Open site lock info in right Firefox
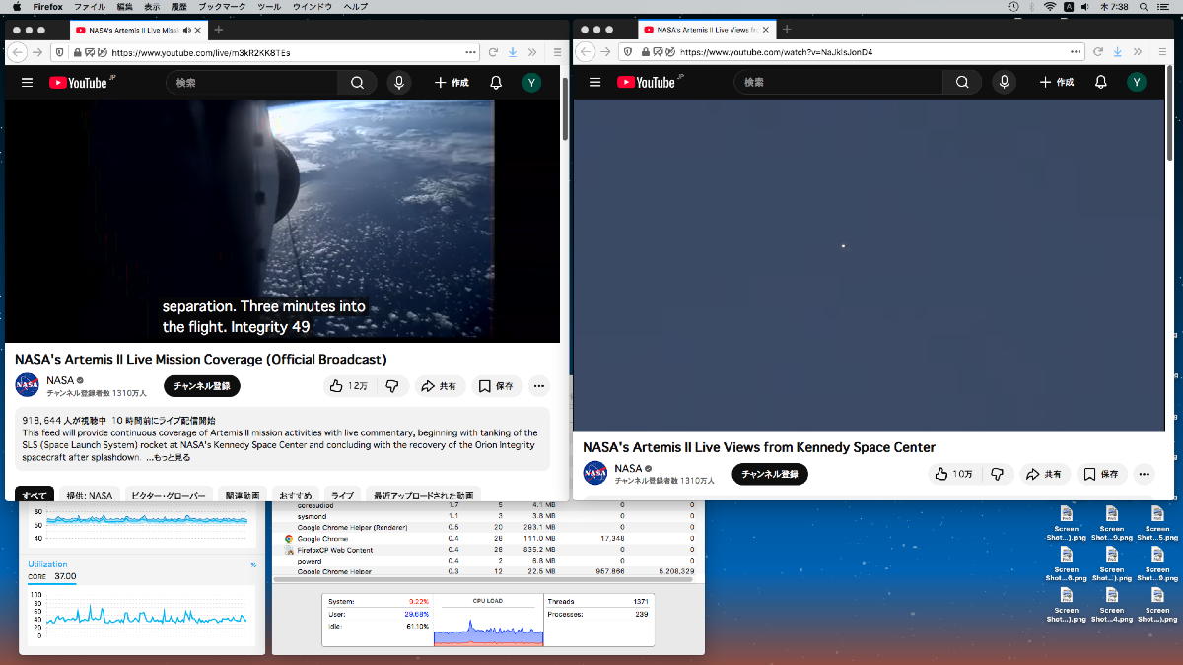This screenshot has width=1183, height=665. (647, 52)
